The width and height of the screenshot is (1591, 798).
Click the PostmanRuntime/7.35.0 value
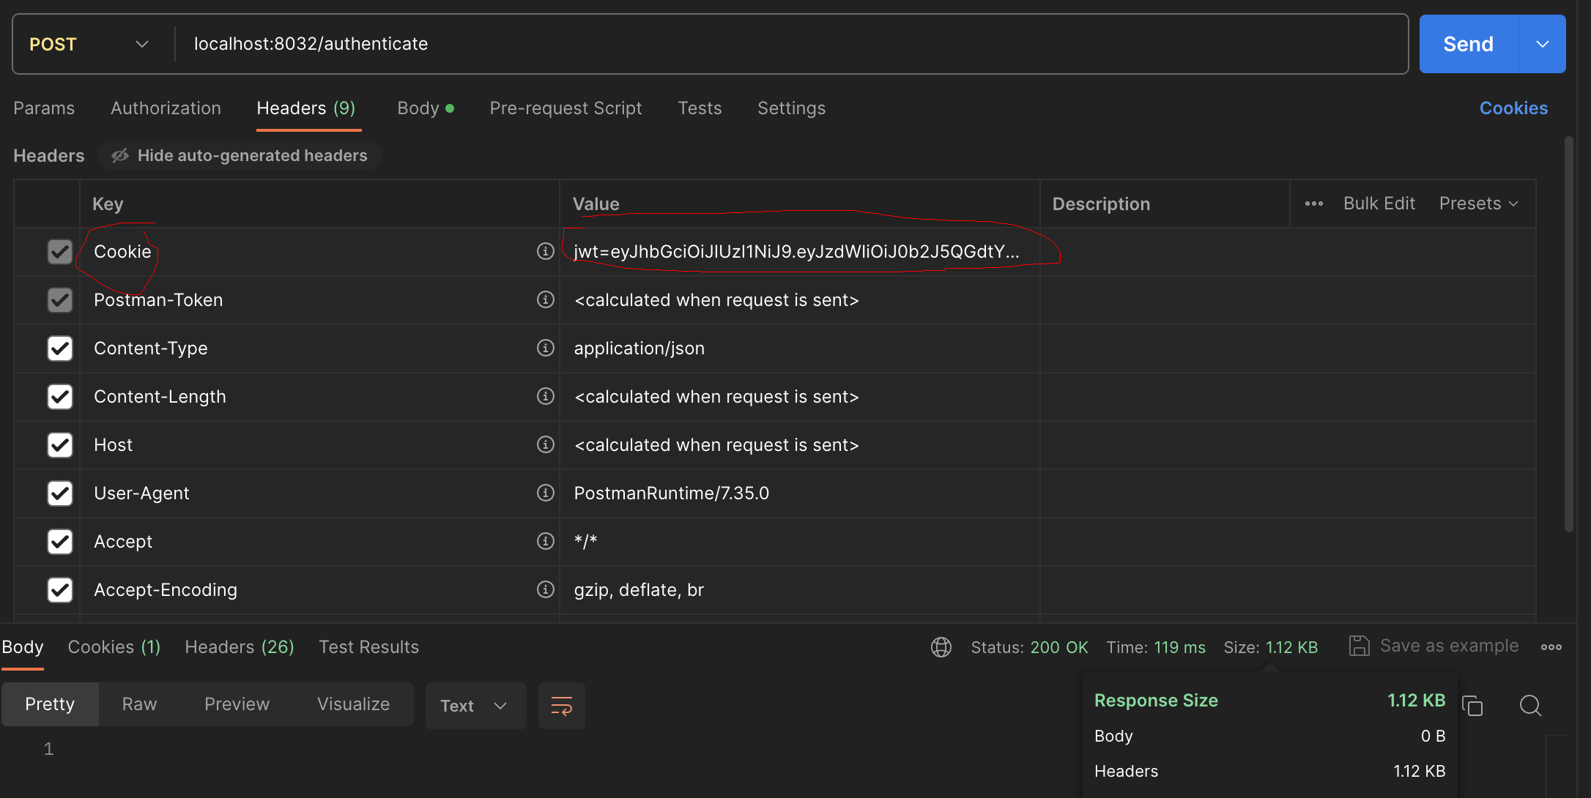tap(672, 493)
